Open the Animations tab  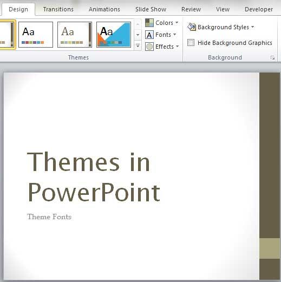click(104, 9)
